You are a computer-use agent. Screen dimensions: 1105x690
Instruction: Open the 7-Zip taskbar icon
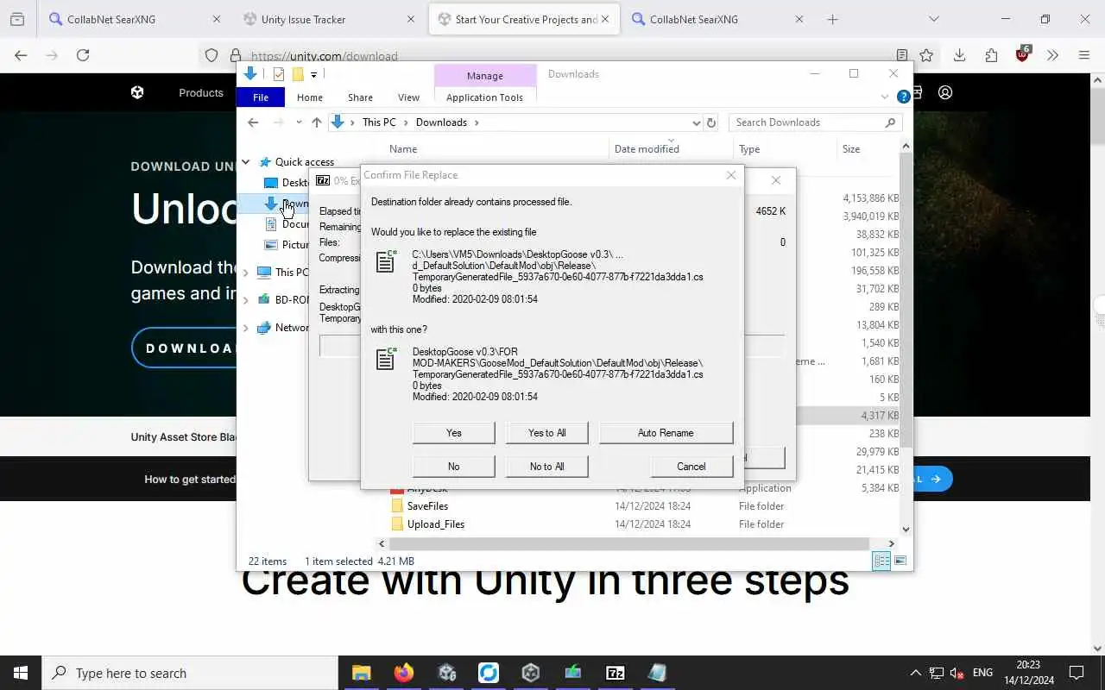(x=616, y=673)
